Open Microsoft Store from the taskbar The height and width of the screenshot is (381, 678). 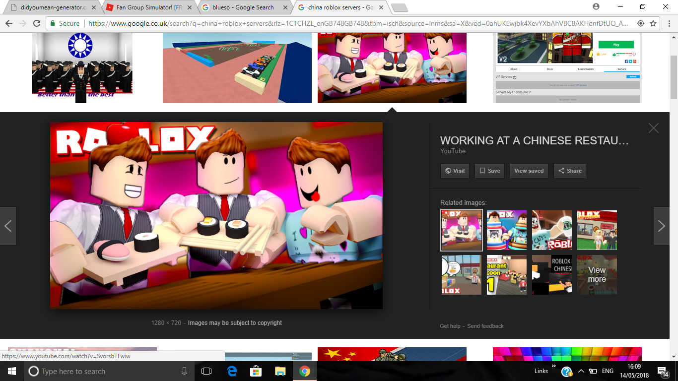point(256,371)
